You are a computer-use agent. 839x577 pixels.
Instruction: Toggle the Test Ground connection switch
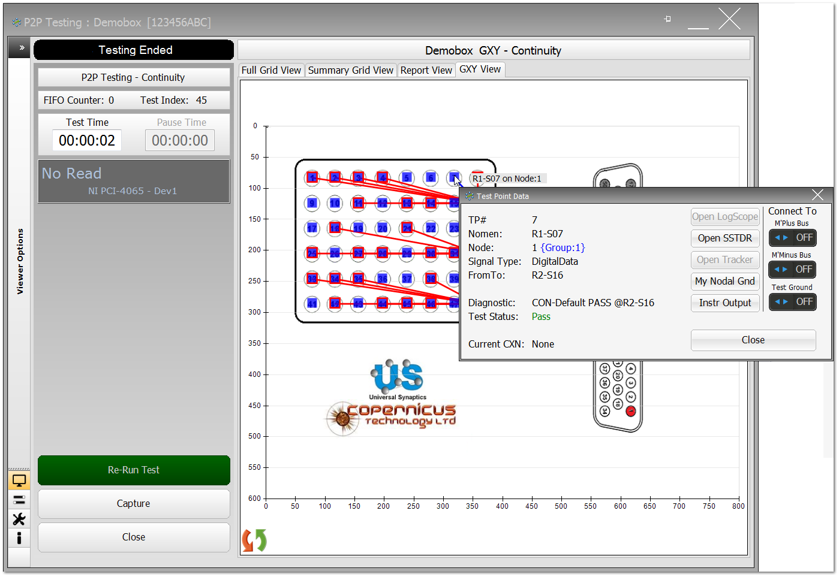point(792,302)
